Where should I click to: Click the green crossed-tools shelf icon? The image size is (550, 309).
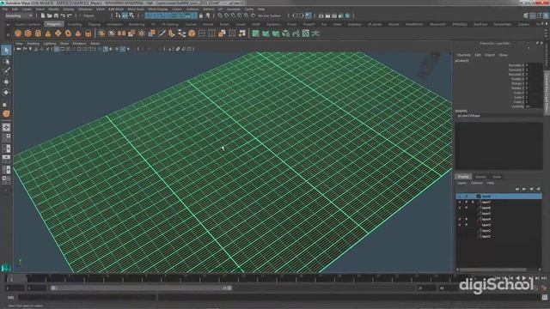coord(315,33)
